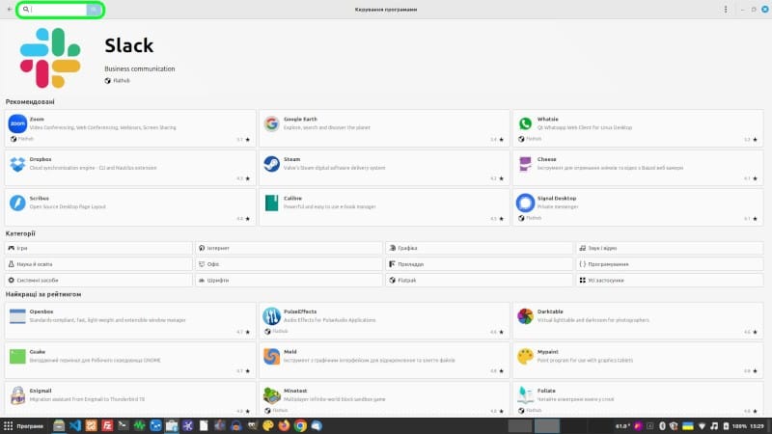Launch VS Code from taskbar
The height and width of the screenshot is (434, 772).
75,425
